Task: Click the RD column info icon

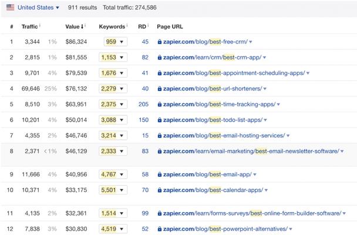Action: (x=148, y=25)
